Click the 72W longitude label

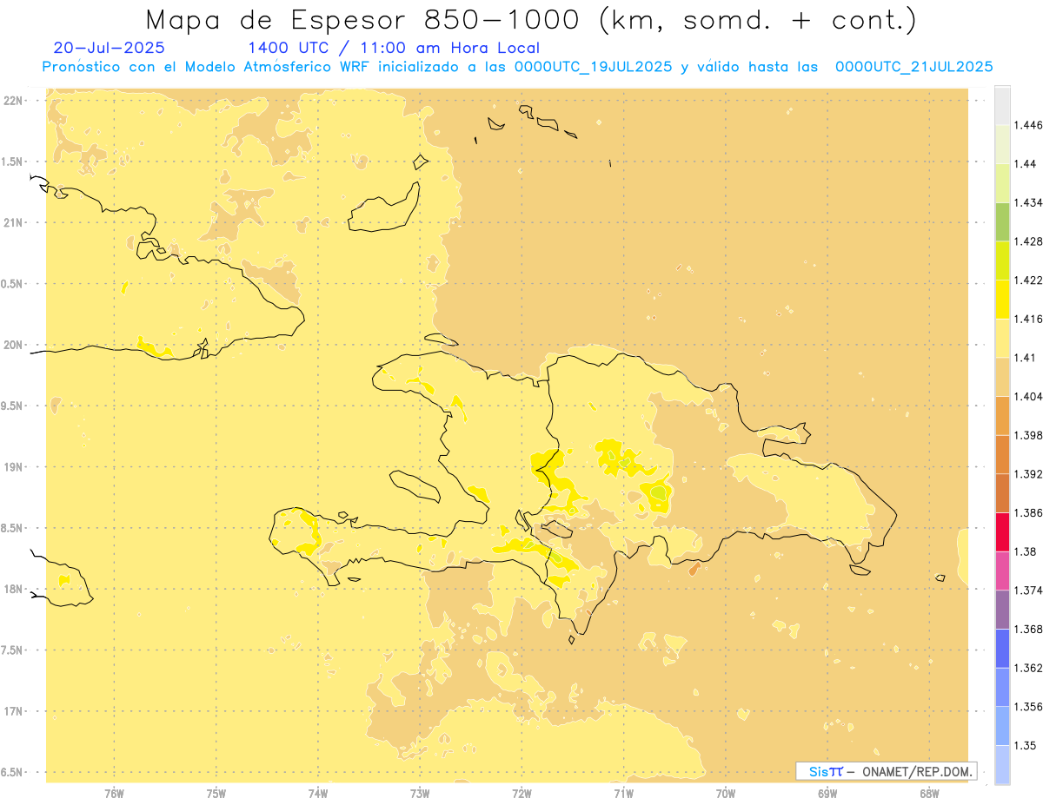522,793
